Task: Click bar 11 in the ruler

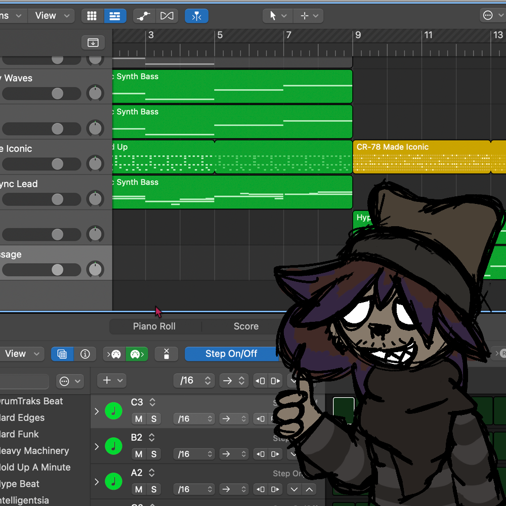Action: pyautogui.click(x=428, y=35)
